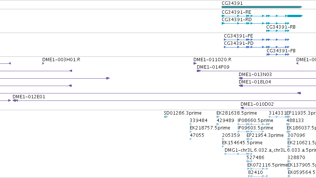Click the DME1-012E01 clone label
Viewport: 316px width, 178px height.
click(29, 97)
